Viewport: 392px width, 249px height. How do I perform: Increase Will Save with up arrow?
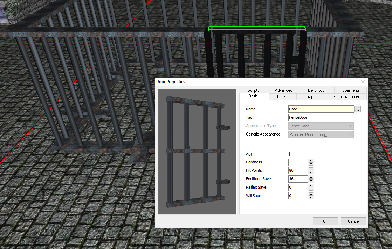pyautogui.click(x=311, y=194)
